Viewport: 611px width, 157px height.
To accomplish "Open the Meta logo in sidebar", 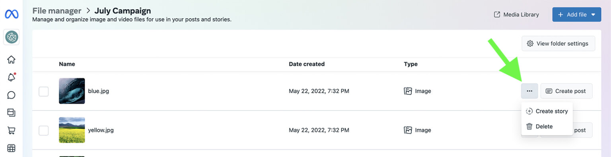I will click(11, 14).
